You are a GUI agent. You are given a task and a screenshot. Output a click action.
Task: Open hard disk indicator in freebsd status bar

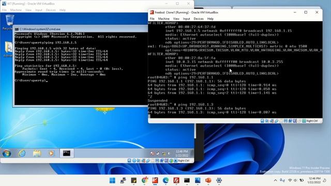pyautogui.click(x=262, y=121)
